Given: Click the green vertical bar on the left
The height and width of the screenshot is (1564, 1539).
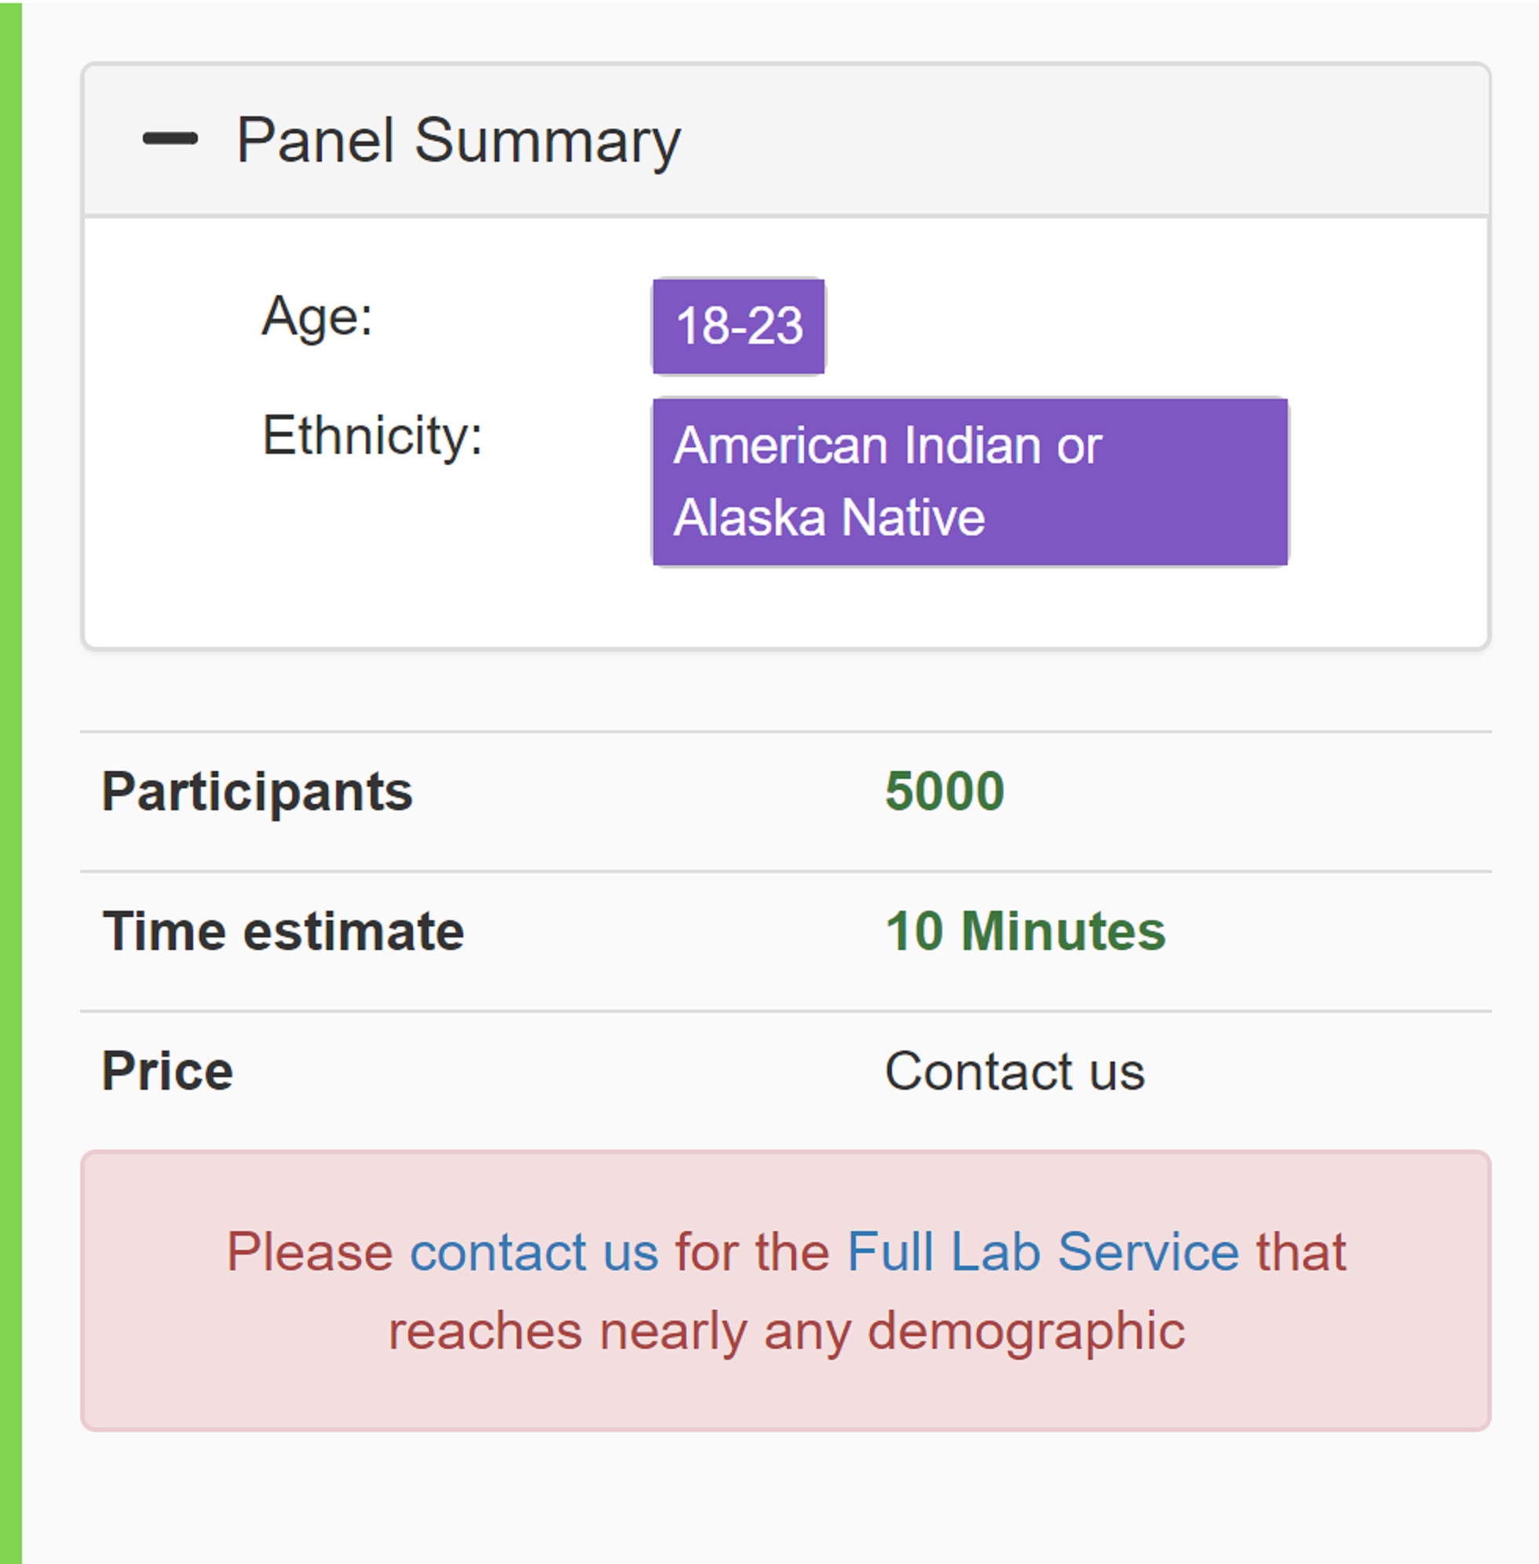Looking at the screenshot, I should pyautogui.click(x=10, y=781).
